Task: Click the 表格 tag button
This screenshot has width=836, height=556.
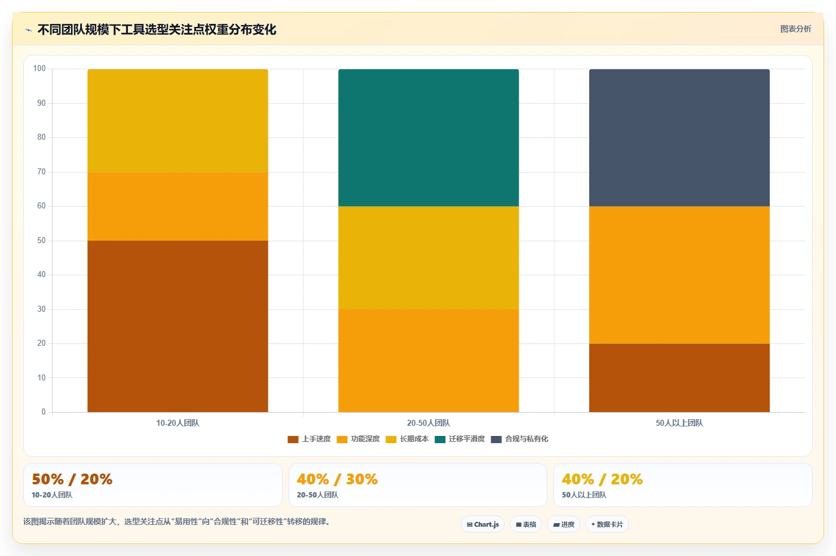Action: click(x=526, y=524)
